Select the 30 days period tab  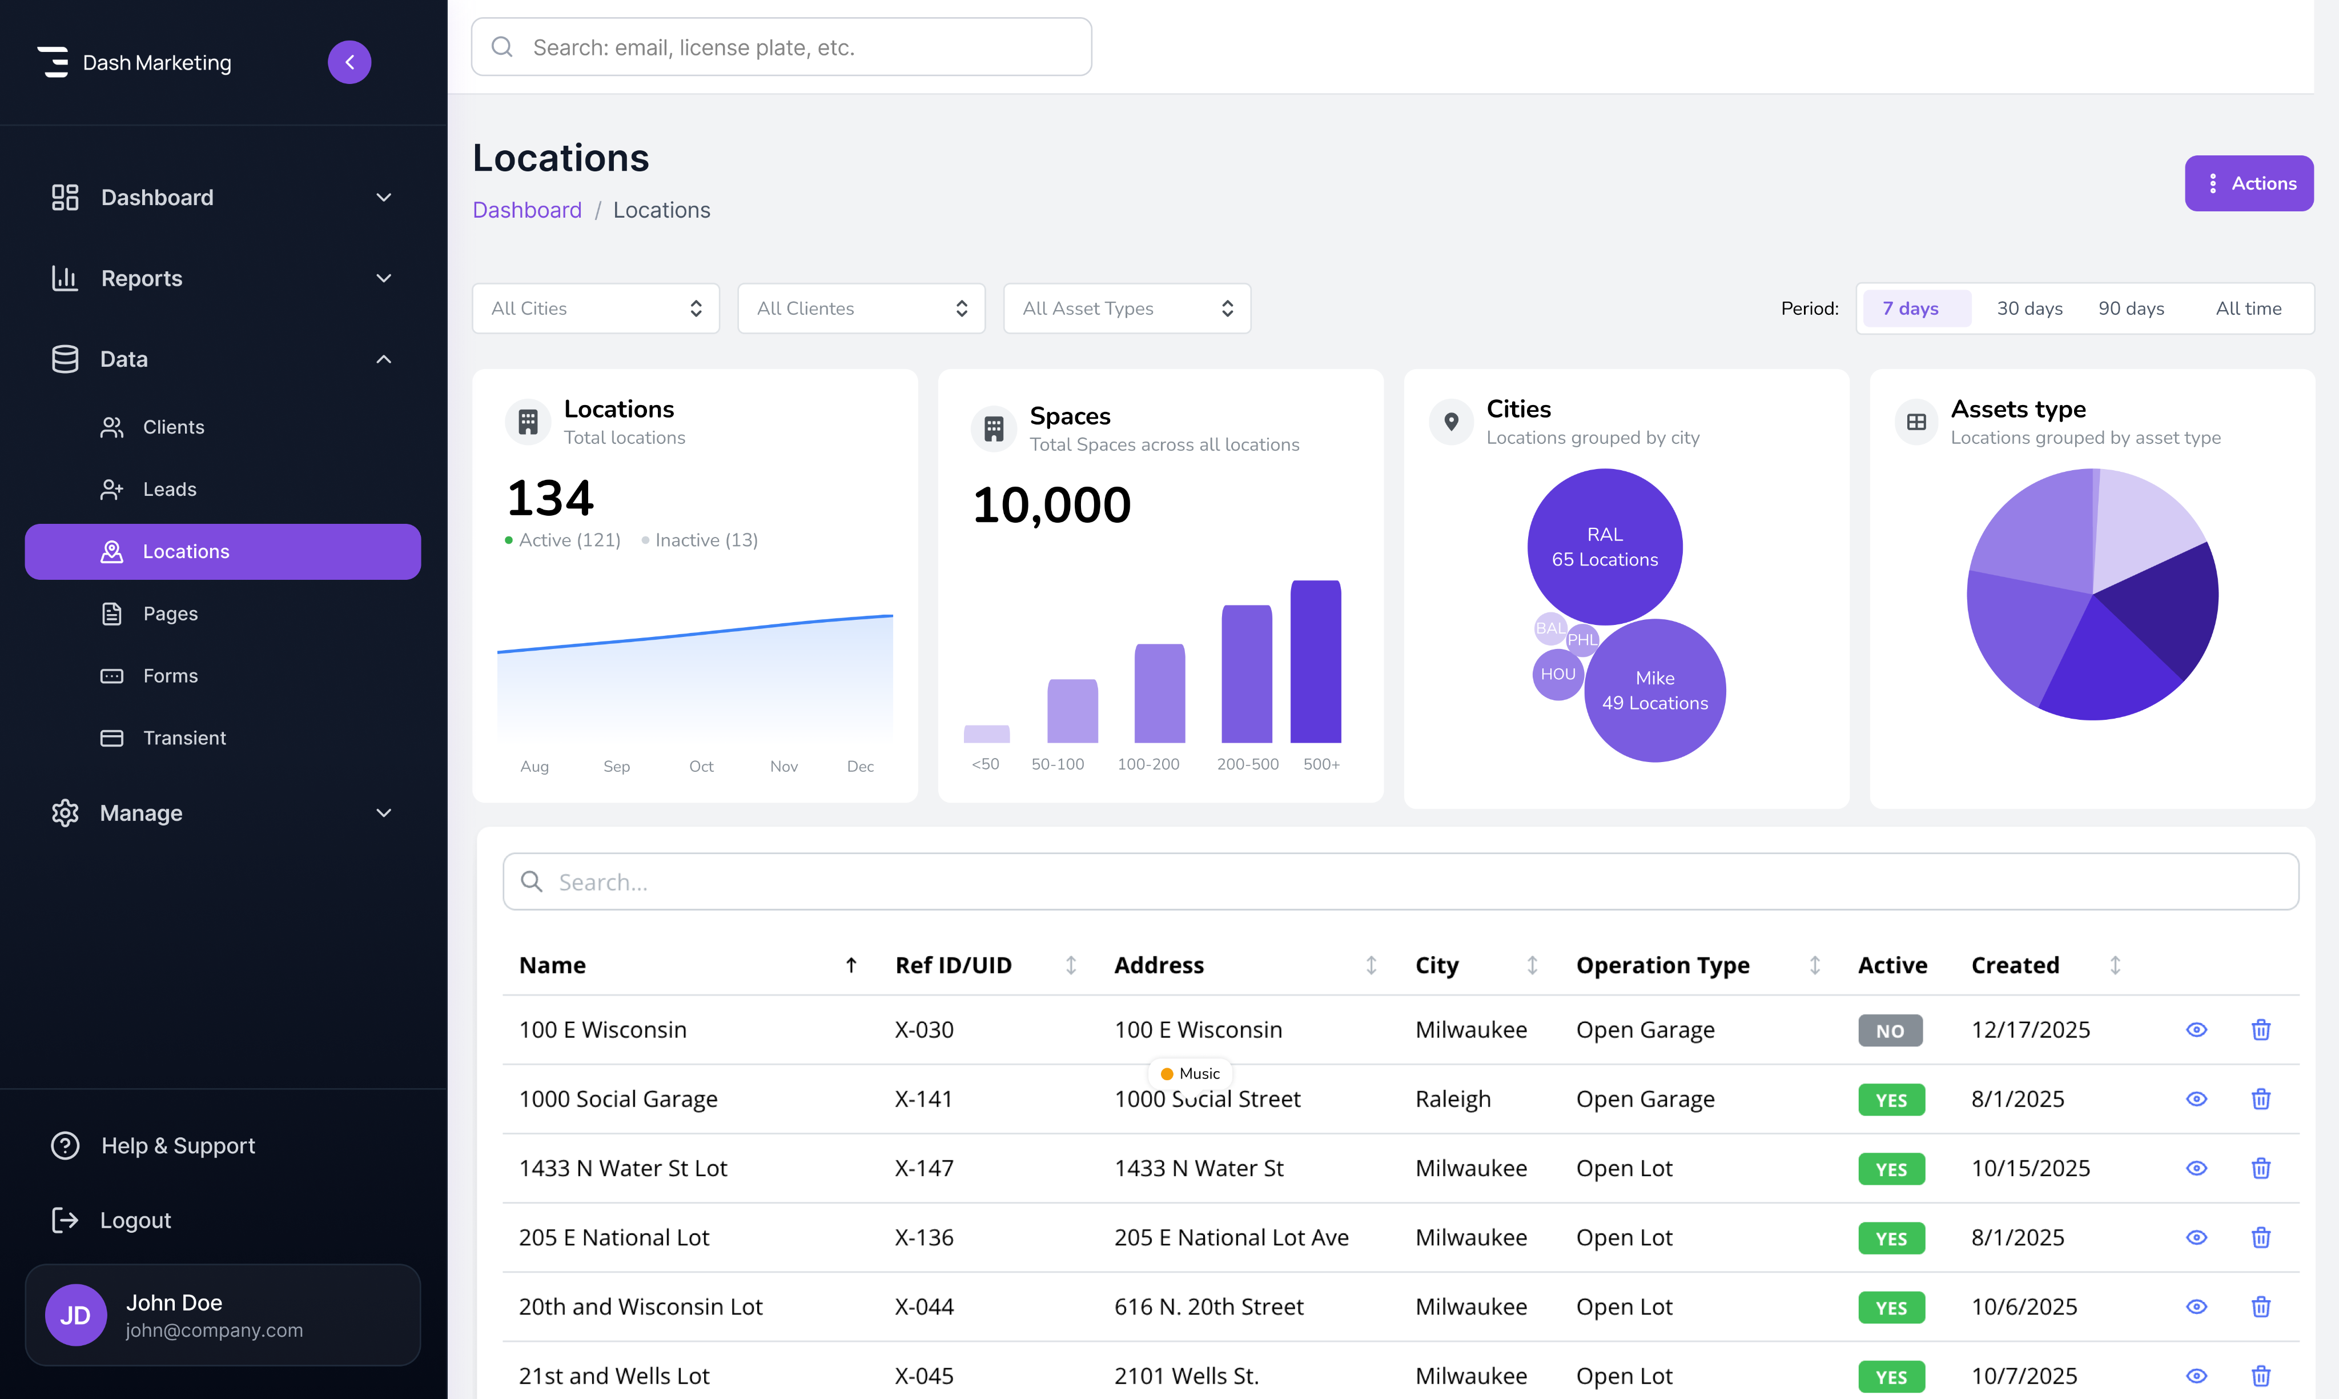pos(2029,308)
